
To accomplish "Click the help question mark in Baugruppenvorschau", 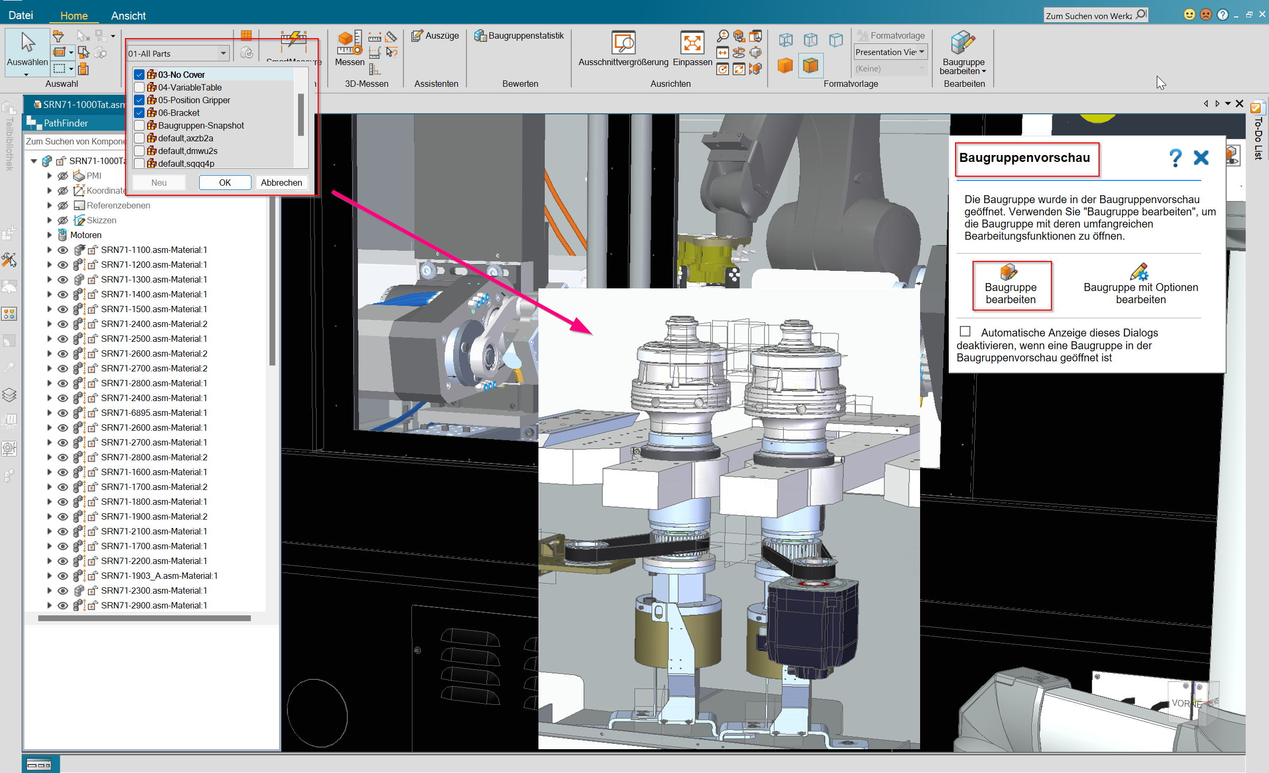I will [x=1175, y=158].
